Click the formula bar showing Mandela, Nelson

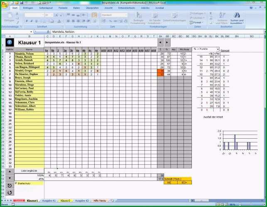pyautogui.click(x=157, y=32)
